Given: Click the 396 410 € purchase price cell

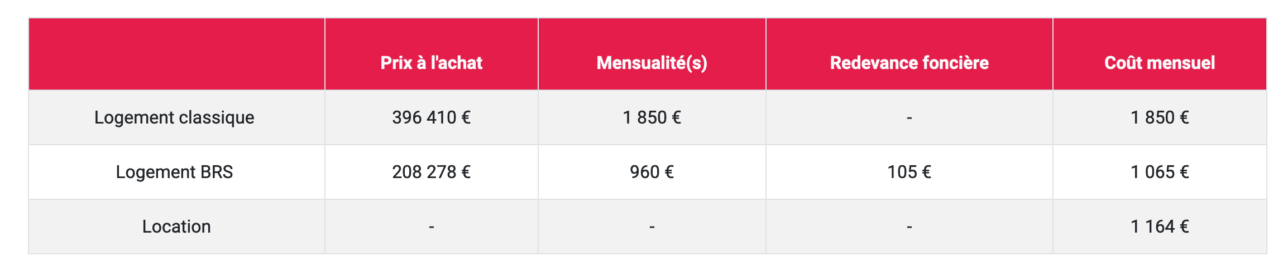Looking at the screenshot, I should (431, 117).
